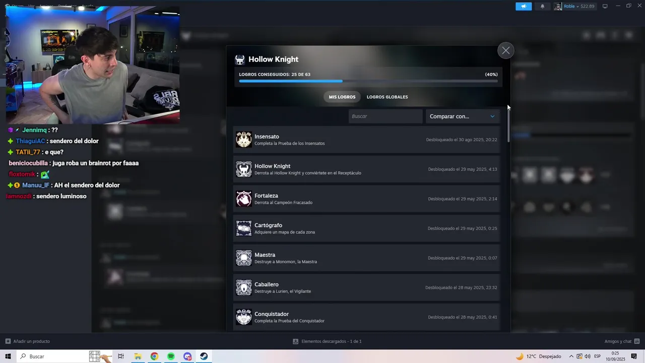Screen dimensions: 645x363
Task: Open File Explorer from the taskbar
Action: (x=138, y=356)
